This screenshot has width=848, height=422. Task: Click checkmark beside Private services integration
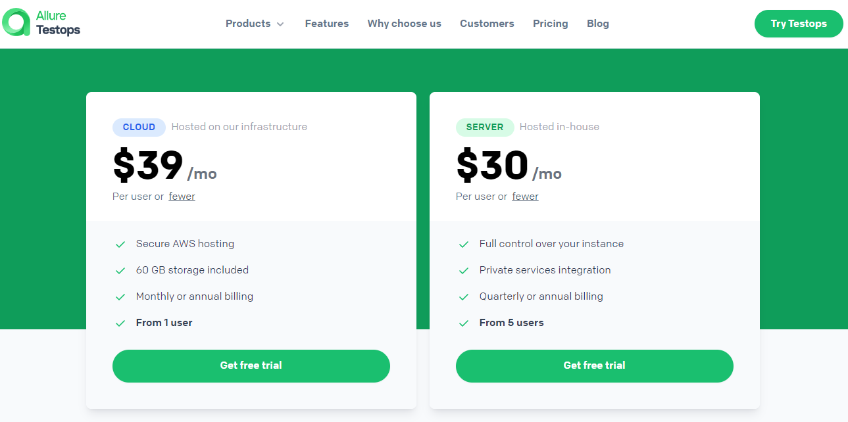pyautogui.click(x=464, y=271)
